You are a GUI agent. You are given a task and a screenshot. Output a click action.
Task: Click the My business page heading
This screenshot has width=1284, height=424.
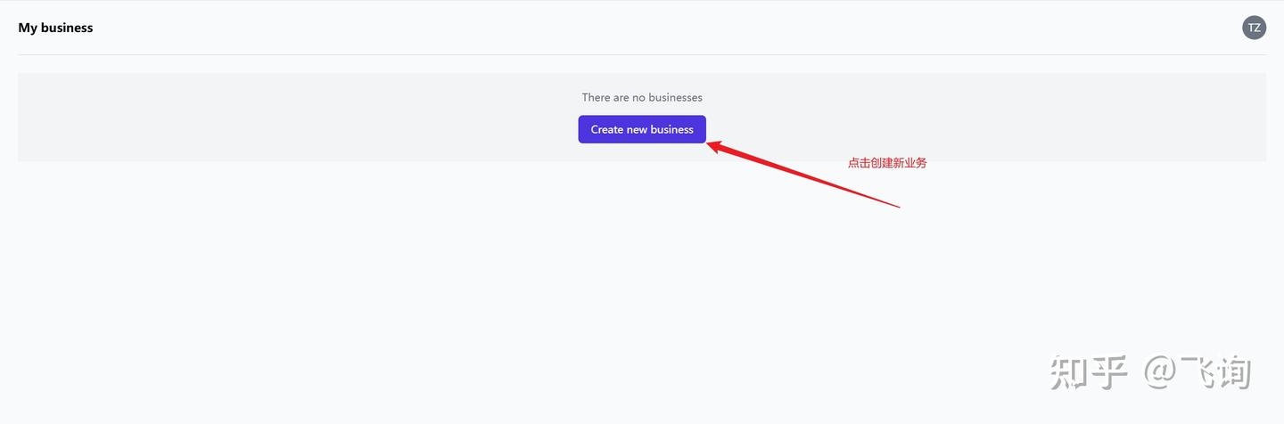55,28
